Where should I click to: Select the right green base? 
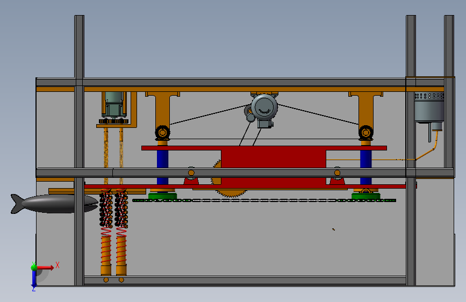point(366,196)
